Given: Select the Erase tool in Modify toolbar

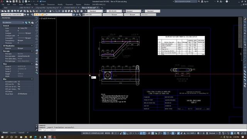Looking at the screenshot, I should (245, 19).
